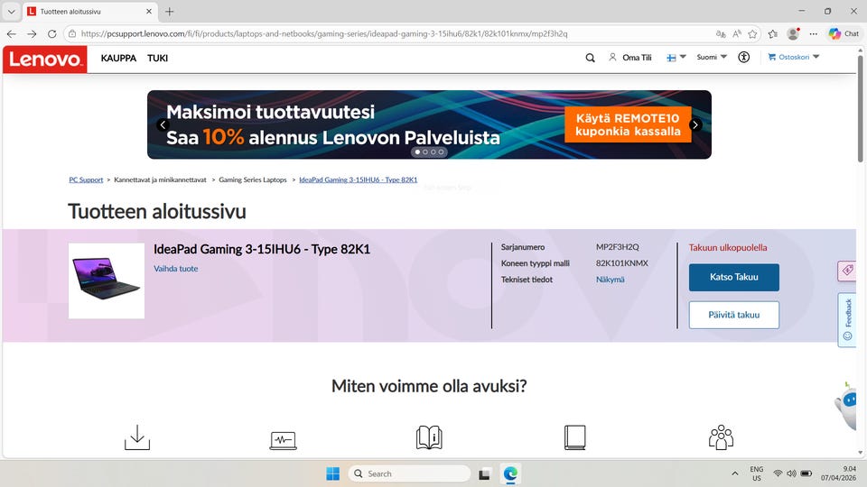Image resolution: width=867 pixels, height=487 pixels.
Task: Open the accessibility icon in header
Action: pos(743,57)
